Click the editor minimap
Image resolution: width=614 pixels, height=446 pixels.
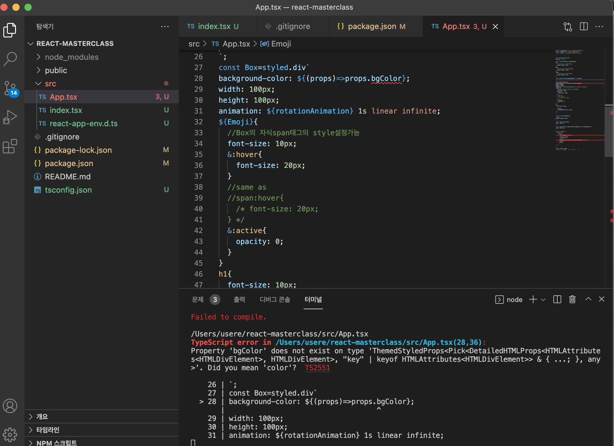tap(578, 100)
